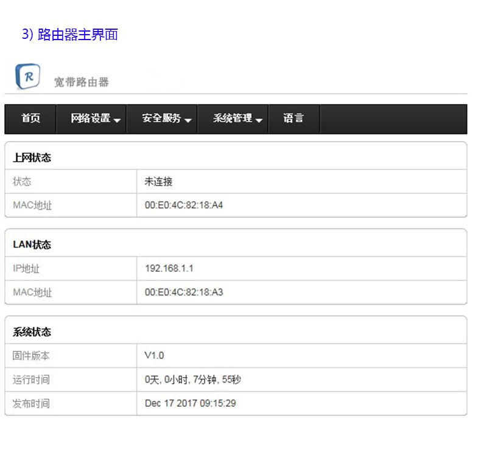
Task: Click the LAN IP address 192.168.1.1
Action: tap(169, 268)
